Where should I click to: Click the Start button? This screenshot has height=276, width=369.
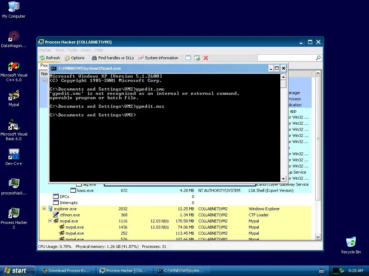pos(17,271)
